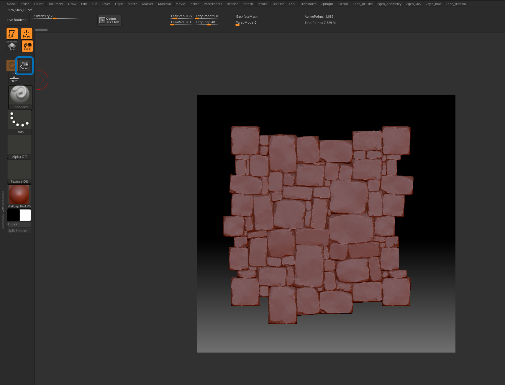Toggle Solo mode
This screenshot has height=385, width=505.
coord(12,46)
